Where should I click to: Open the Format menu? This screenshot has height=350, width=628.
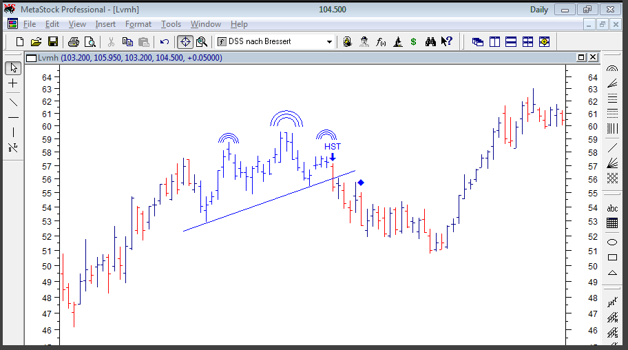point(138,24)
